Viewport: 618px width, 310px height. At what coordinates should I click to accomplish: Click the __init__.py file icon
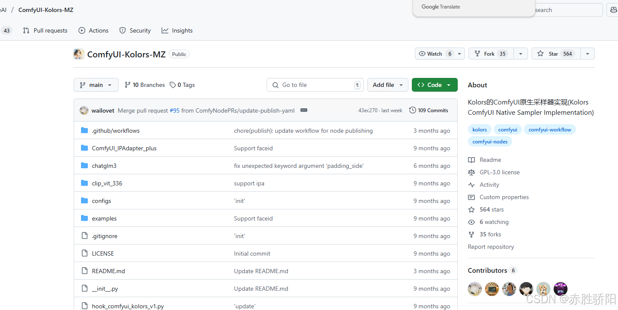click(84, 289)
